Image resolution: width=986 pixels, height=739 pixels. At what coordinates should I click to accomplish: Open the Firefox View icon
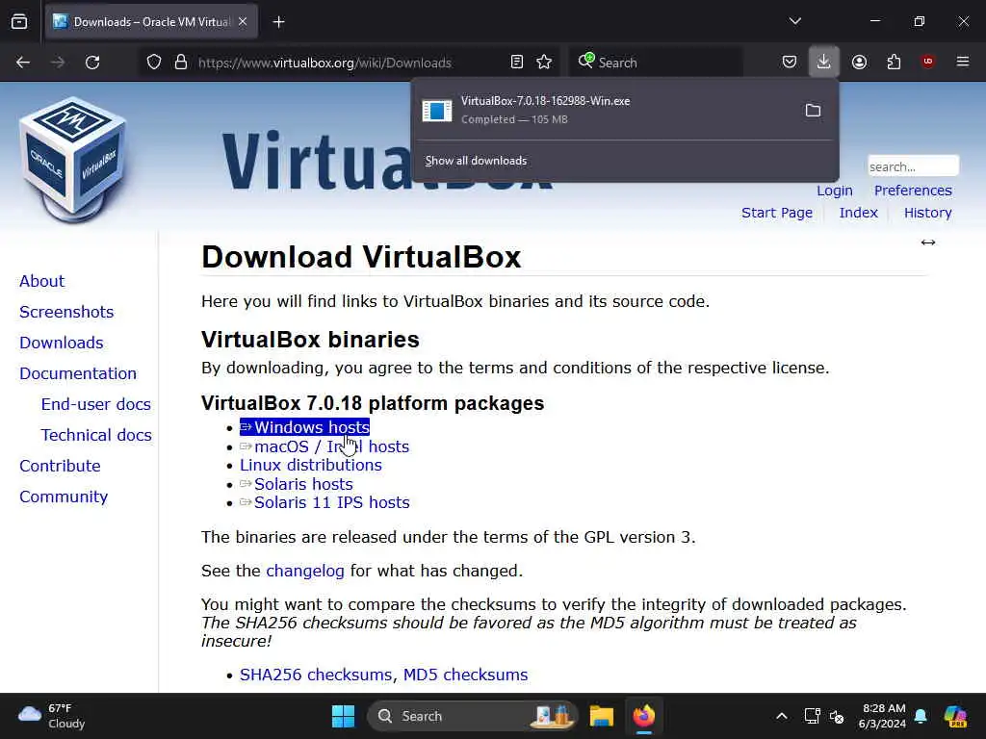point(19,22)
